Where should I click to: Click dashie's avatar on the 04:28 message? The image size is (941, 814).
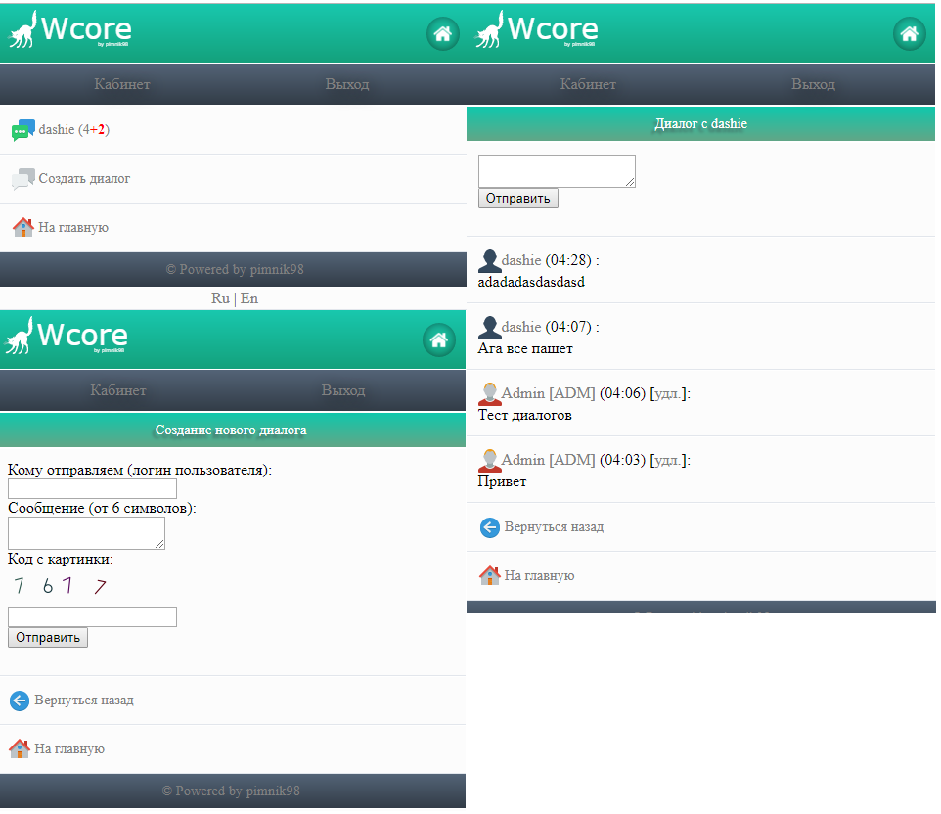[489, 261]
